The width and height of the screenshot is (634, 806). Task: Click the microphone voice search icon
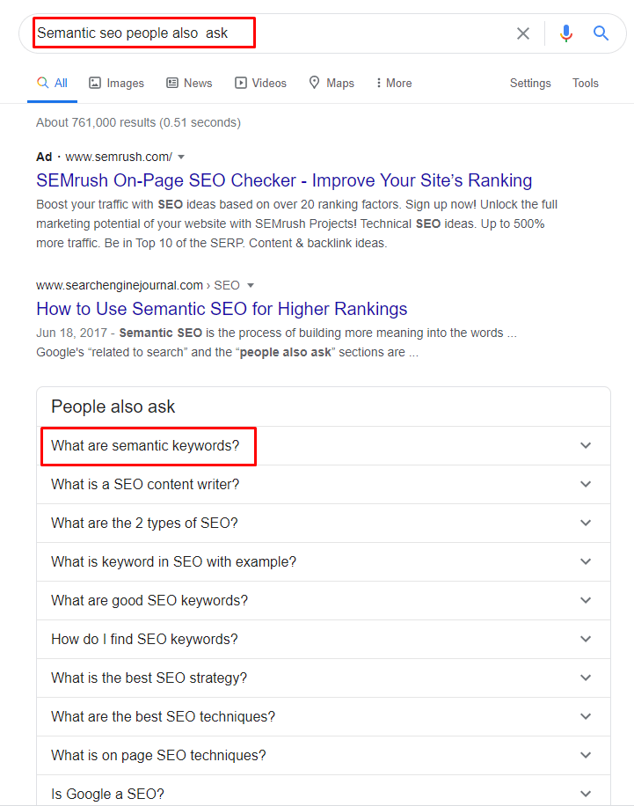click(x=565, y=33)
